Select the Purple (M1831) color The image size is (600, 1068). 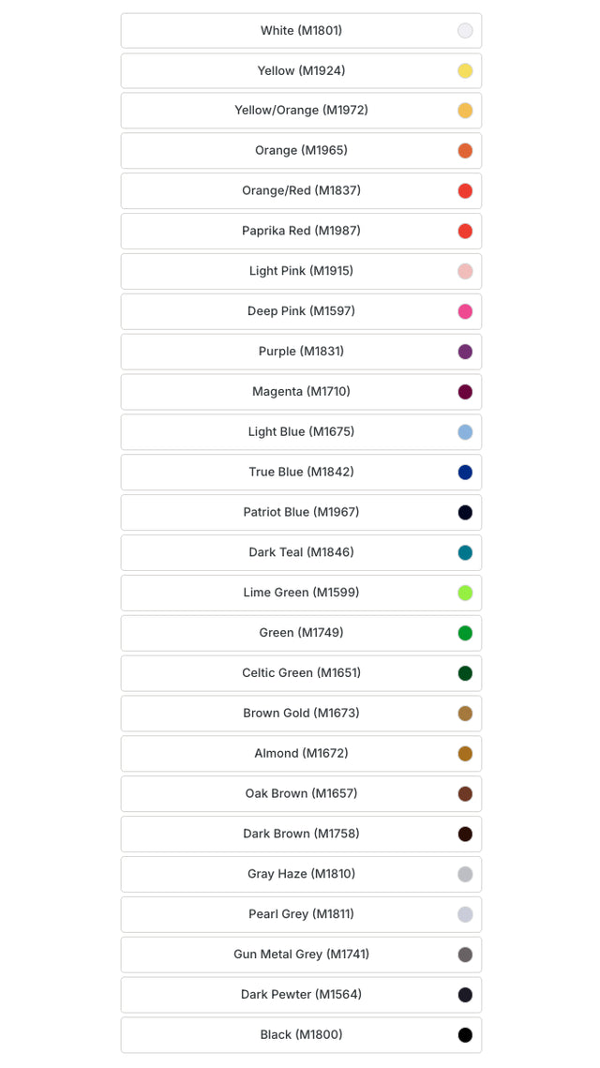[x=301, y=352]
